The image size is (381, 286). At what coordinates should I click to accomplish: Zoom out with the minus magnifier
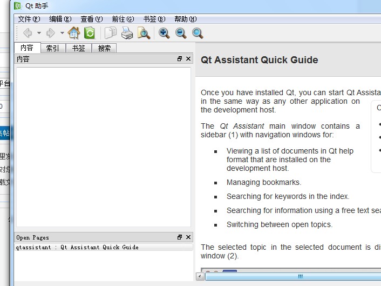[x=181, y=33]
